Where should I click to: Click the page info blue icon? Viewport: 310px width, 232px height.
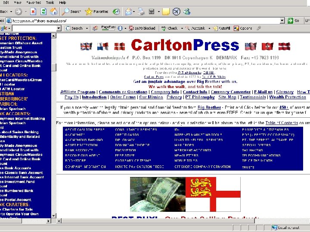[120, 28]
